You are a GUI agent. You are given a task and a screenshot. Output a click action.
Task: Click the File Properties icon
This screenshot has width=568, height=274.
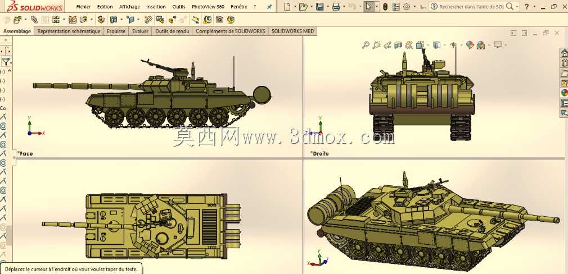pyautogui.click(x=396, y=7)
